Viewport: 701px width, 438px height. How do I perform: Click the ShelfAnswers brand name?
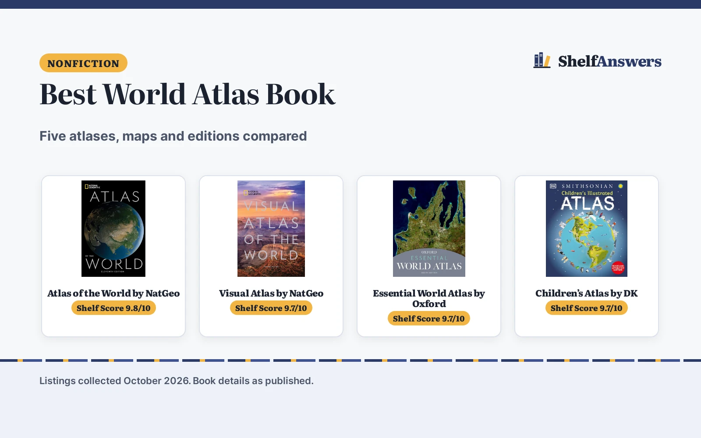point(609,61)
